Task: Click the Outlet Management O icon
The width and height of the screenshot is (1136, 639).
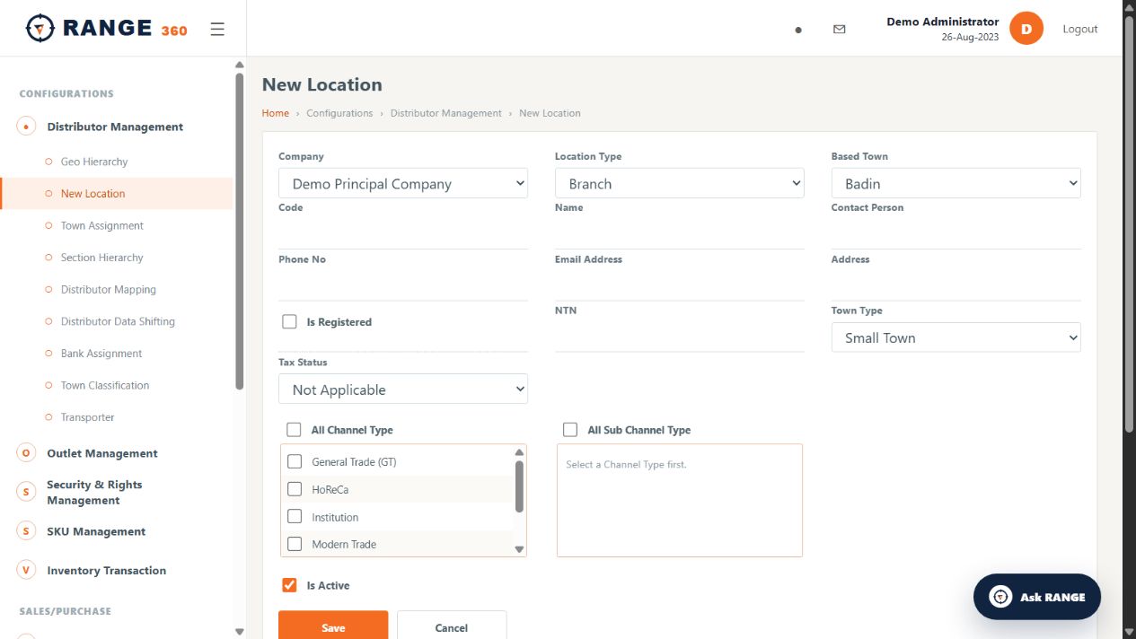Action: click(x=26, y=453)
